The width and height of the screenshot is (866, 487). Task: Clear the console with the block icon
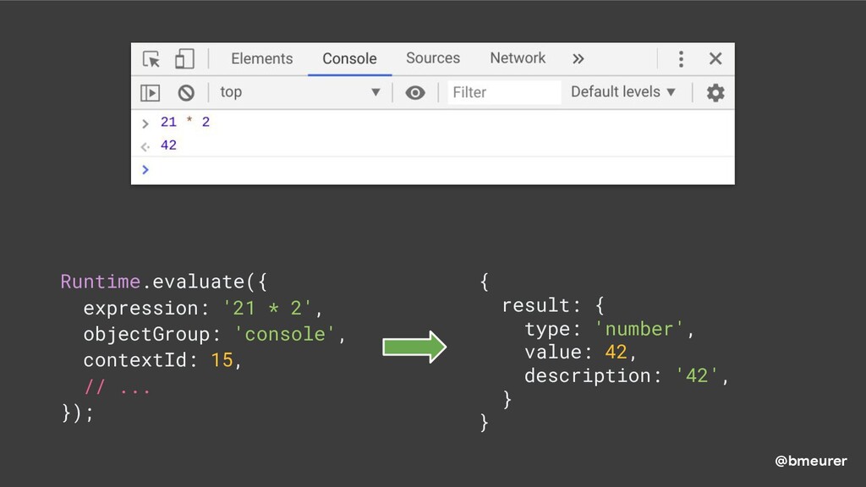186,93
